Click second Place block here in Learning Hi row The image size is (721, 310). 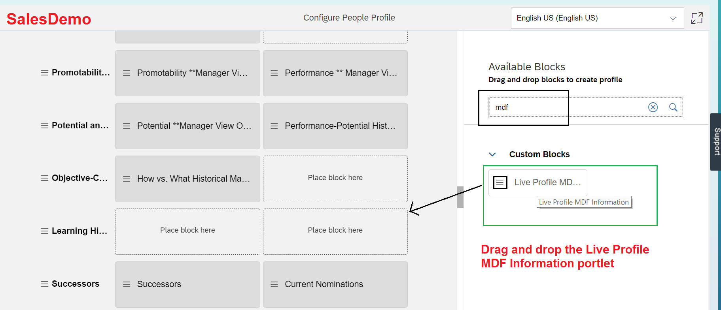(335, 231)
